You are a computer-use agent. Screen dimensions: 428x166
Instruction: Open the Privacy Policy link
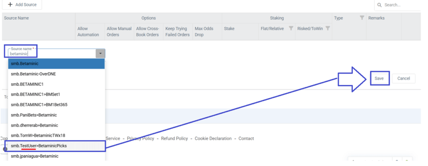tap(140, 138)
